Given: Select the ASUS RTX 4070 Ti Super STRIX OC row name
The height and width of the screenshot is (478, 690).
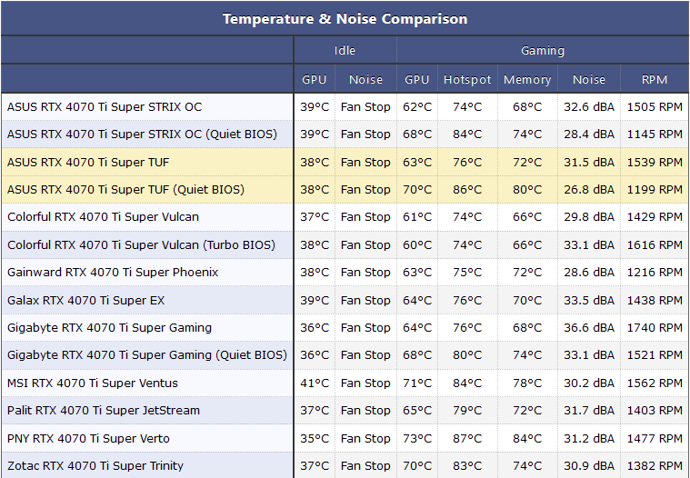Looking at the screenshot, I should [105, 106].
